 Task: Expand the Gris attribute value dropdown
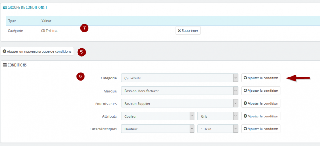point(218,116)
